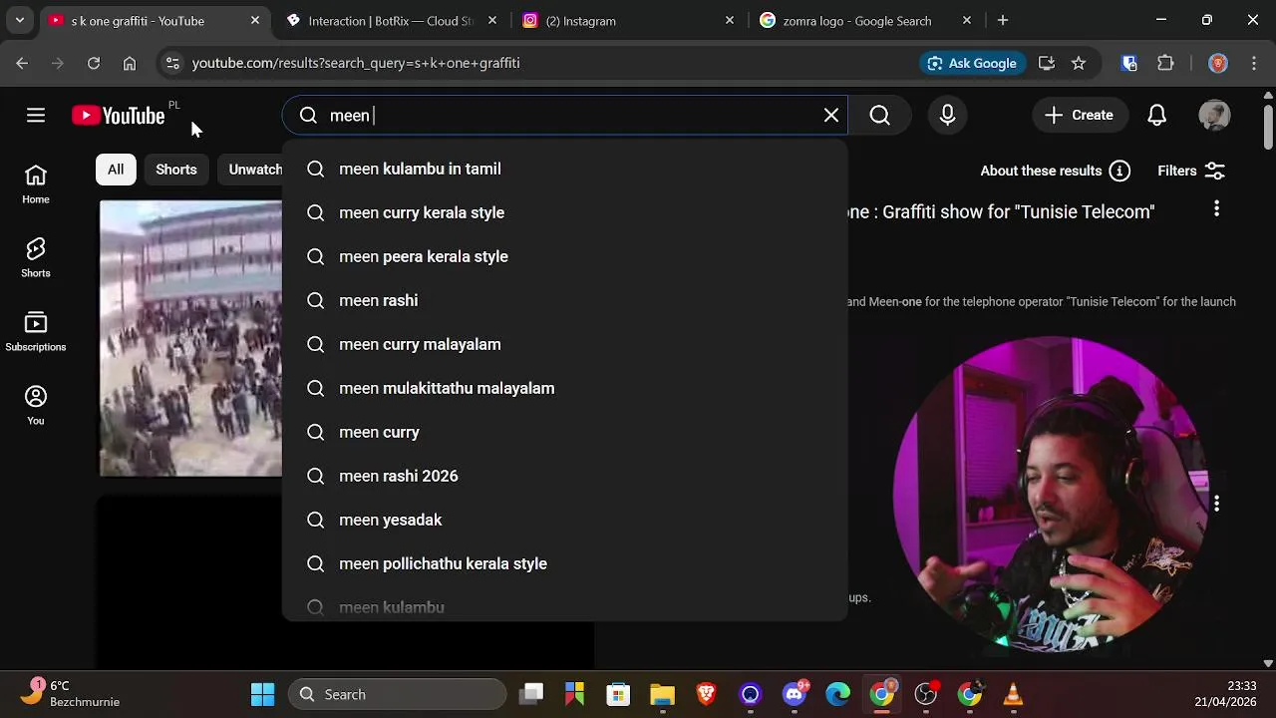Click the Create button

click(x=1079, y=116)
